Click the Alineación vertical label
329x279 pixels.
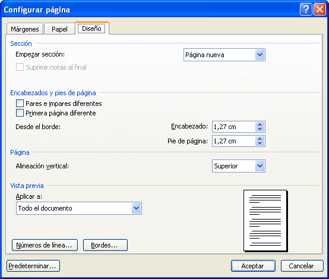coord(42,166)
